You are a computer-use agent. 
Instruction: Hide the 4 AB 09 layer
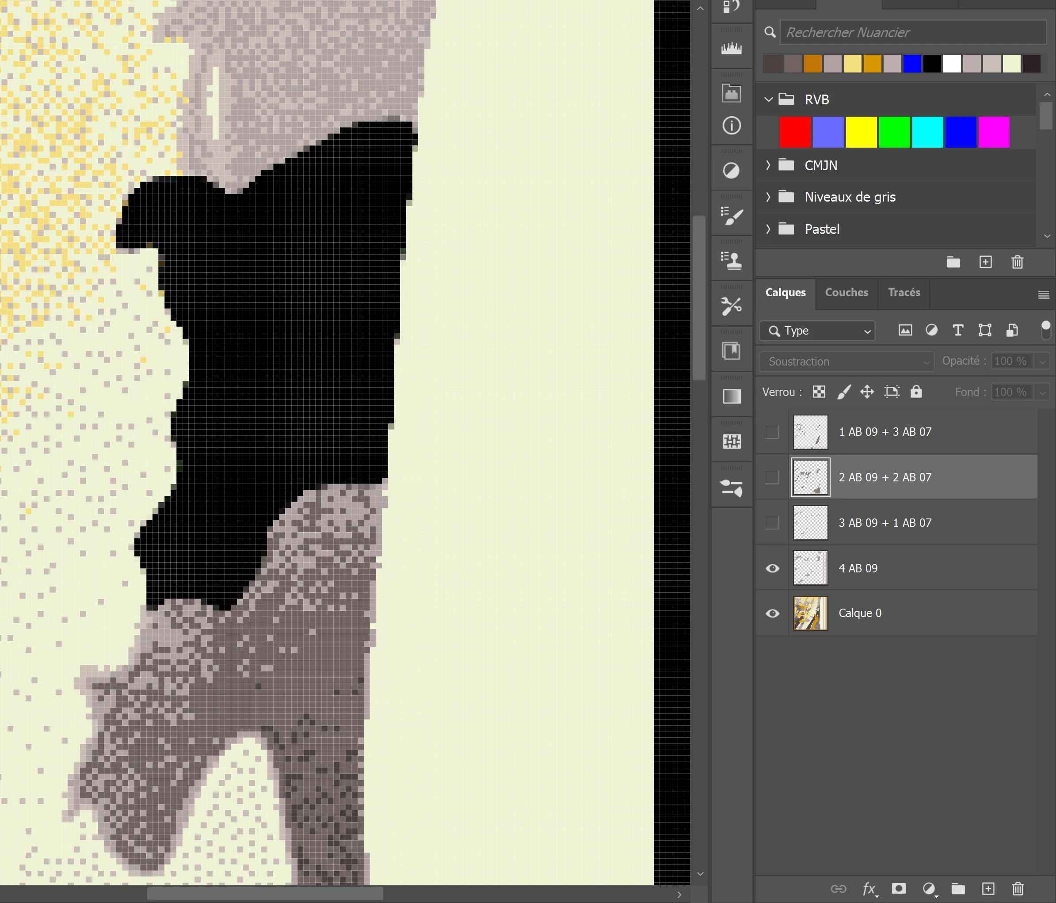[772, 568]
